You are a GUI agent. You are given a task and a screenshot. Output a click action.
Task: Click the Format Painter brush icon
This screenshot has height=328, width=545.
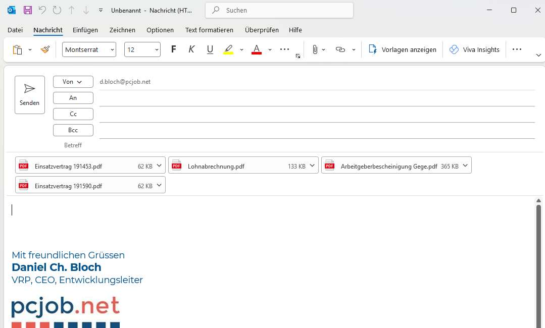[45, 49]
